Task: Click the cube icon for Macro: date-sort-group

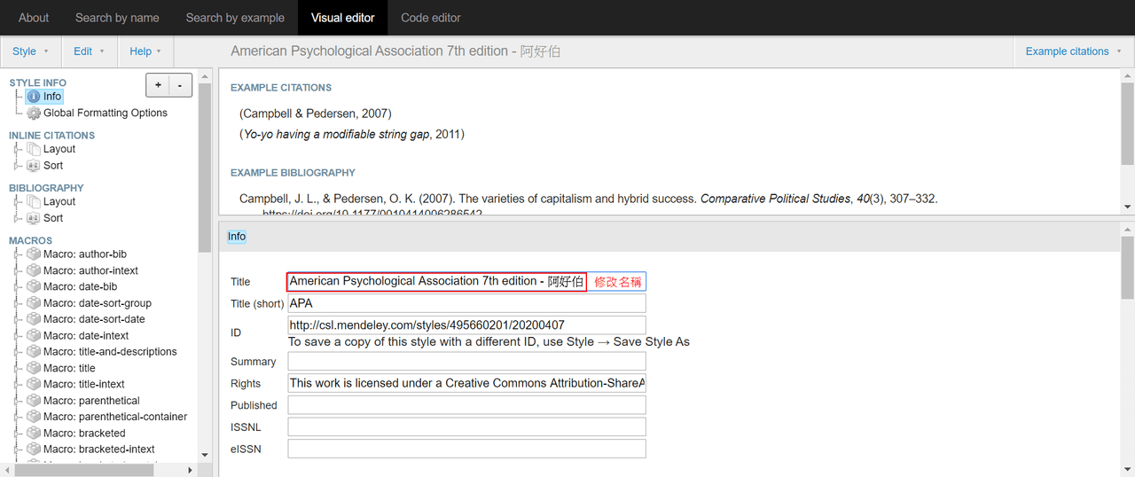Action: 34,303
